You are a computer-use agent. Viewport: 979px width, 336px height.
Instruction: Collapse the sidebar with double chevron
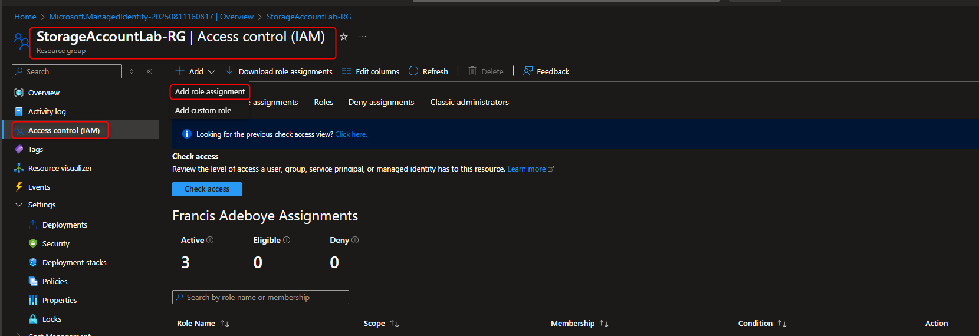pos(149,71)
